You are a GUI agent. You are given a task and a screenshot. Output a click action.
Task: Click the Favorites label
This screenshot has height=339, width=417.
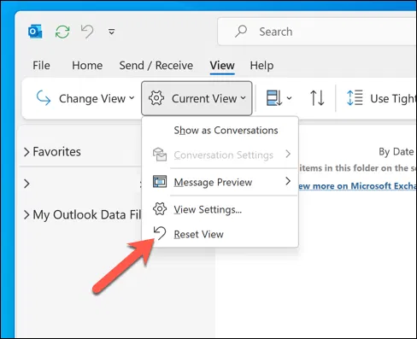(x=56, y=152)
